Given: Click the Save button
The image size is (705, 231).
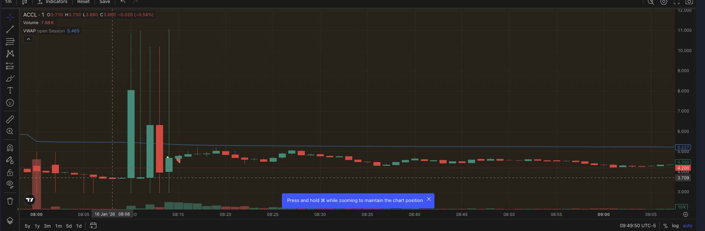Looking at the screenshot, I should pos(105,2).
